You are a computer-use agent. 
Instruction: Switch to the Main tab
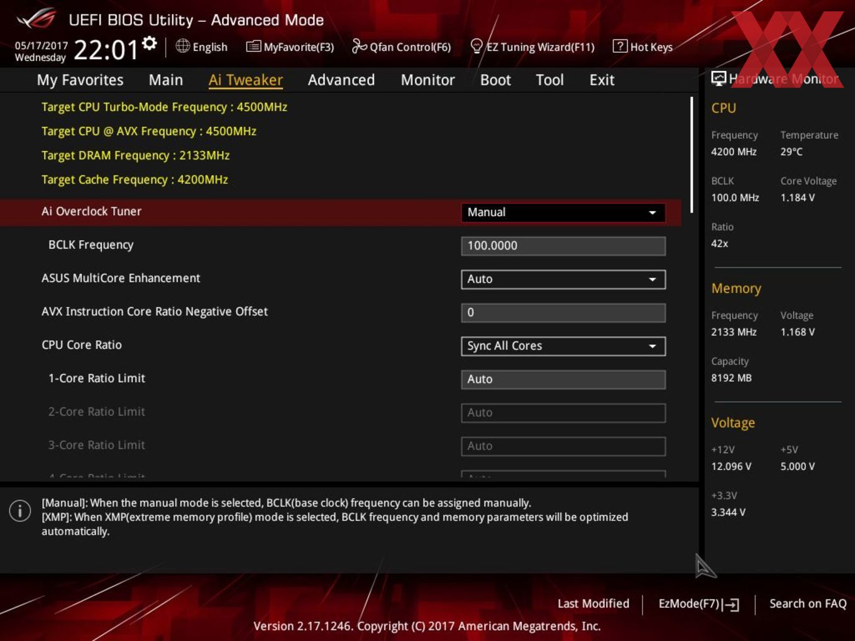pyautogui.click(x=166, y=80)
